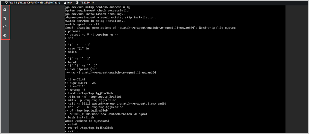
Task: Open the clipboard copy-paste icon in sidebar
Action: tap(5, 10)
